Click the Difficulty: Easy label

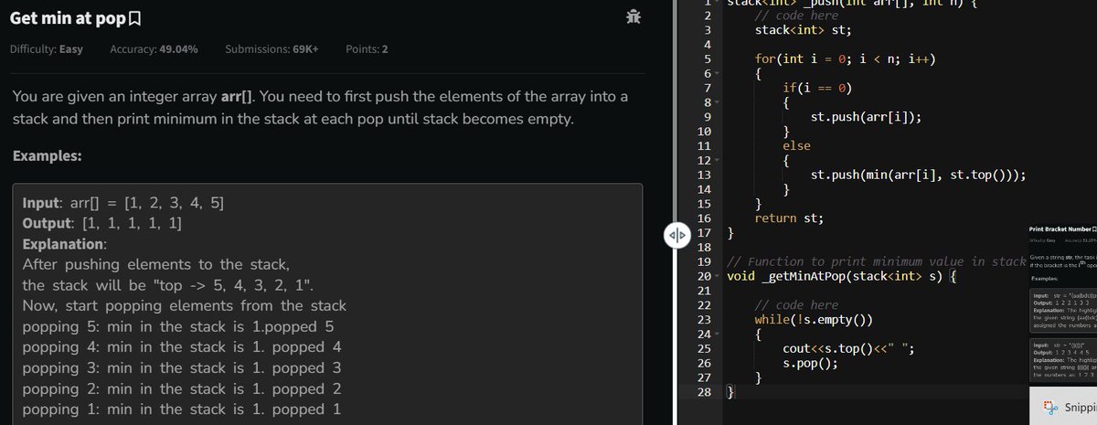(46, 49)
